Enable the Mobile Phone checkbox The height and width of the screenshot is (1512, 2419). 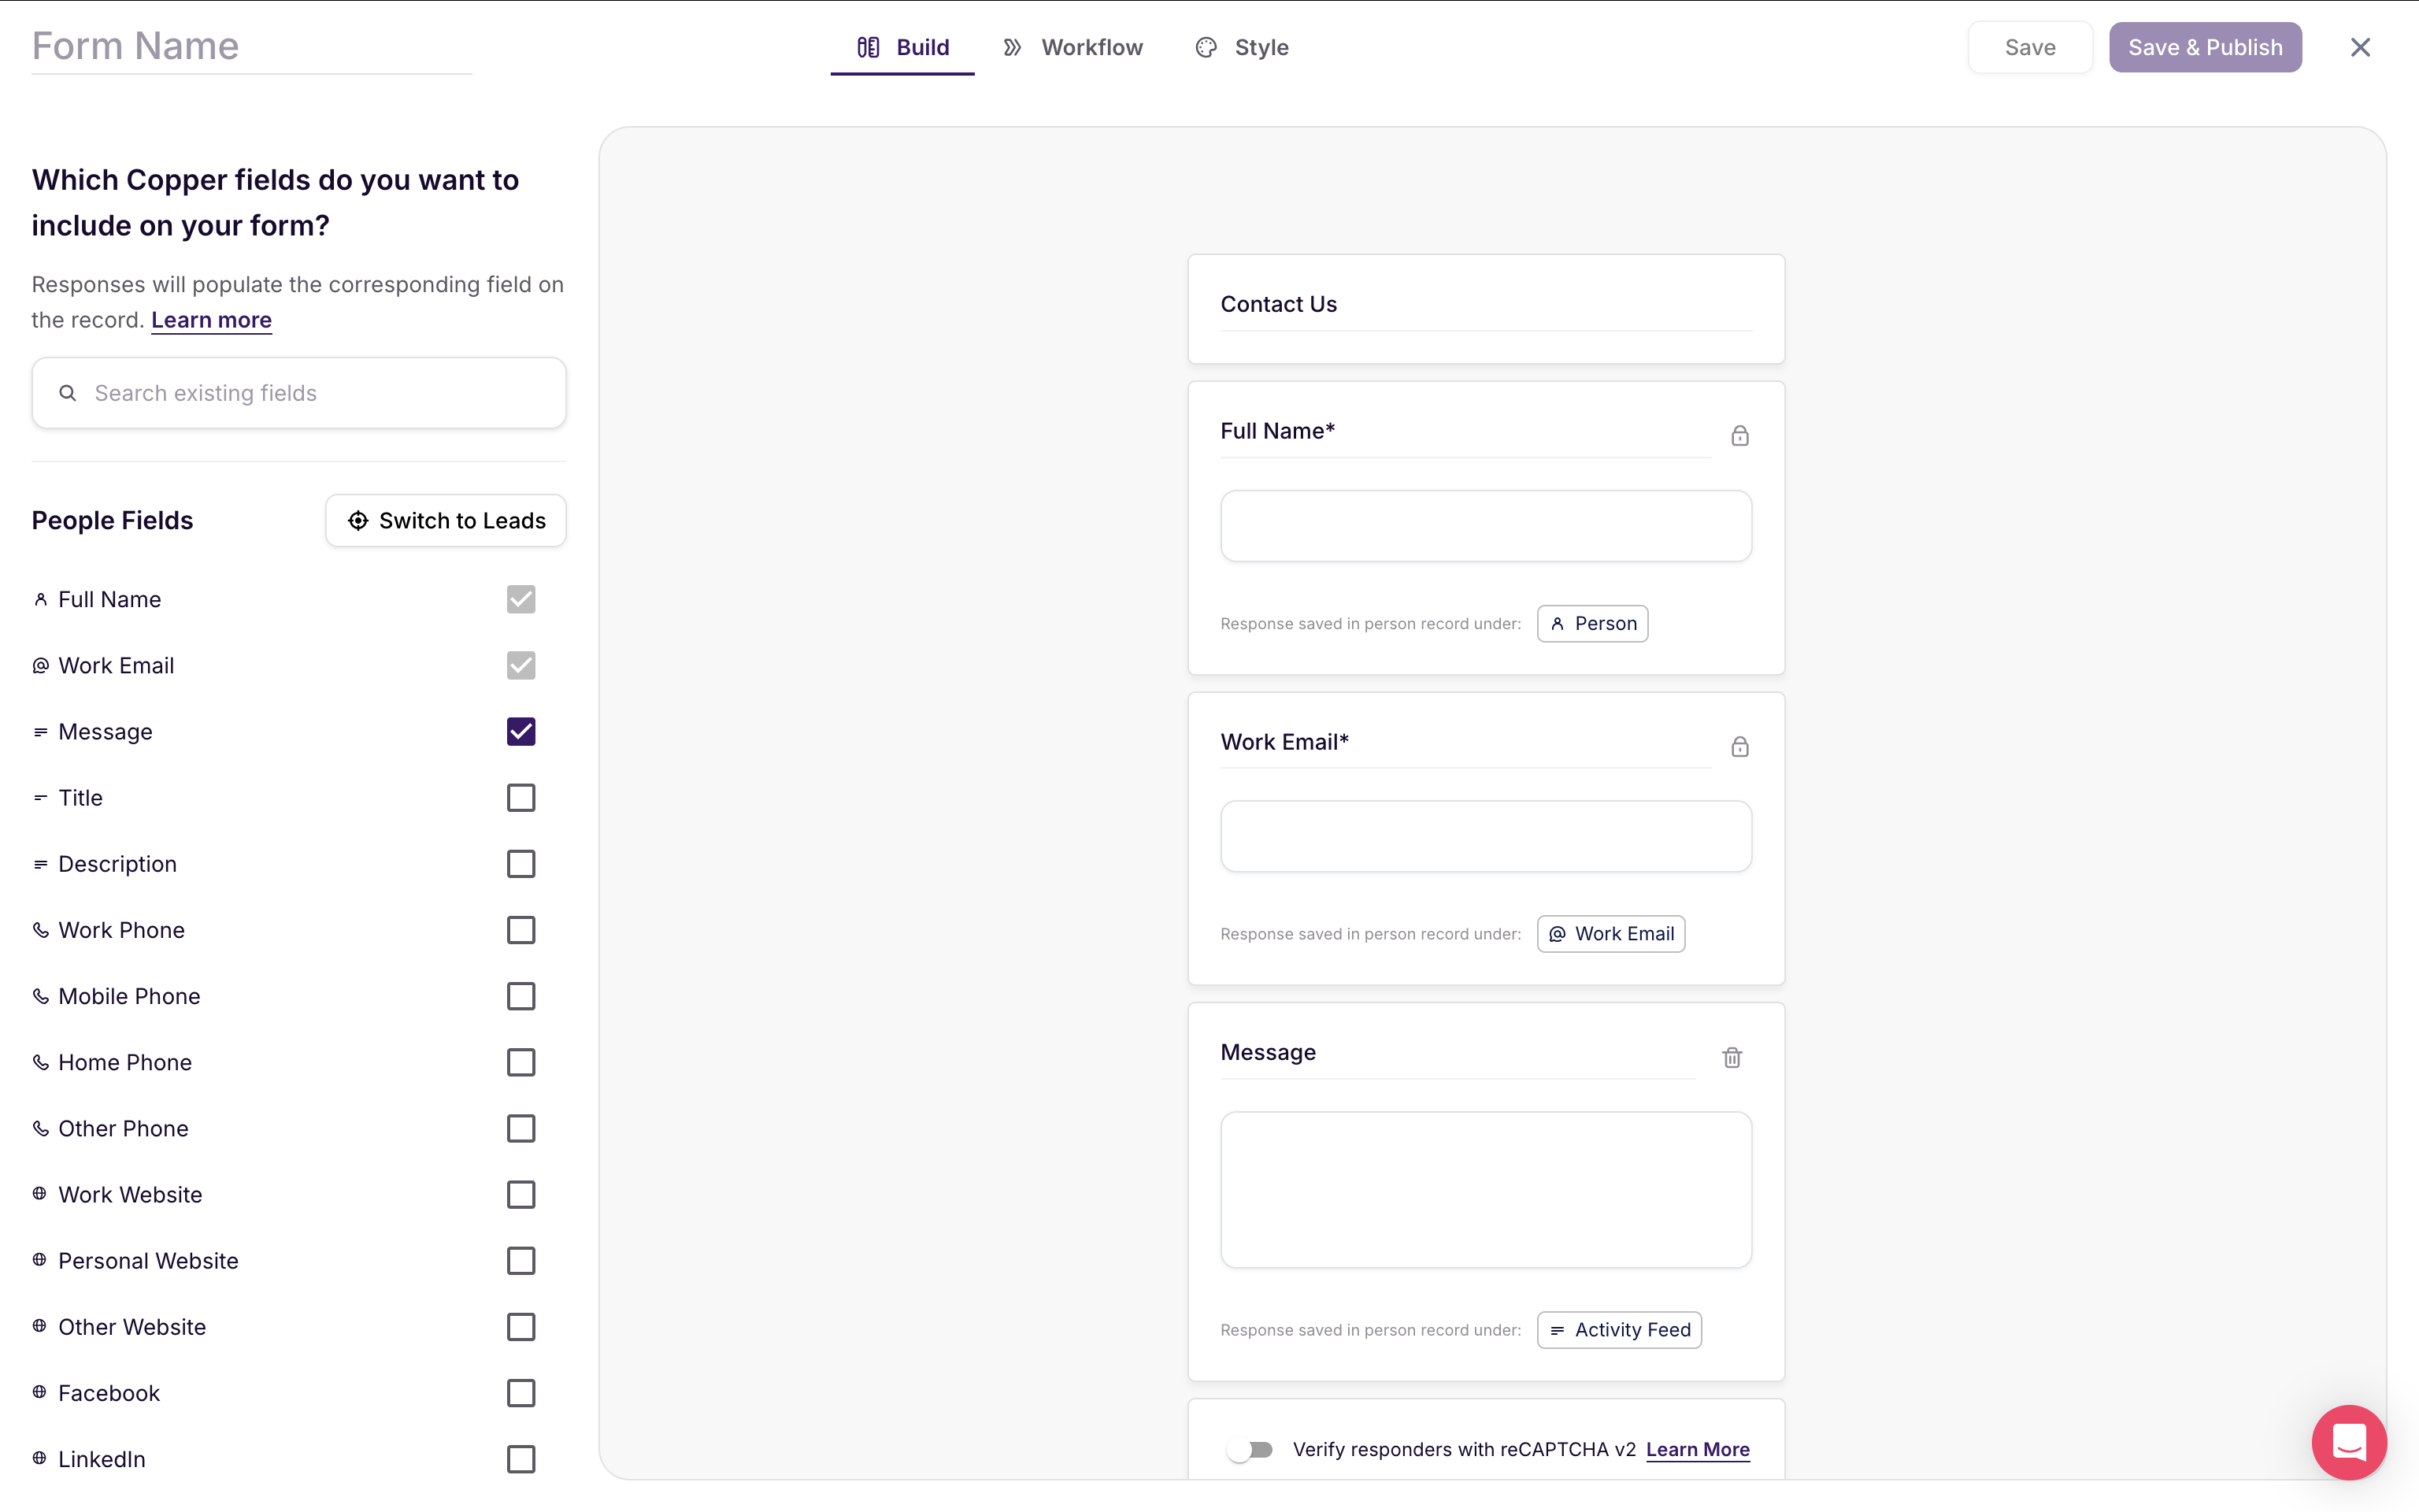pyautogui.click(x=520, y=996)
